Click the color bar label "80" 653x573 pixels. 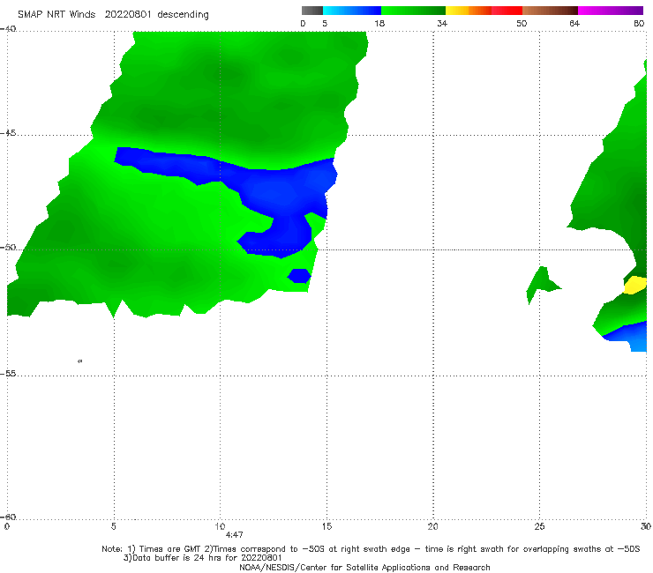[639, 24]
